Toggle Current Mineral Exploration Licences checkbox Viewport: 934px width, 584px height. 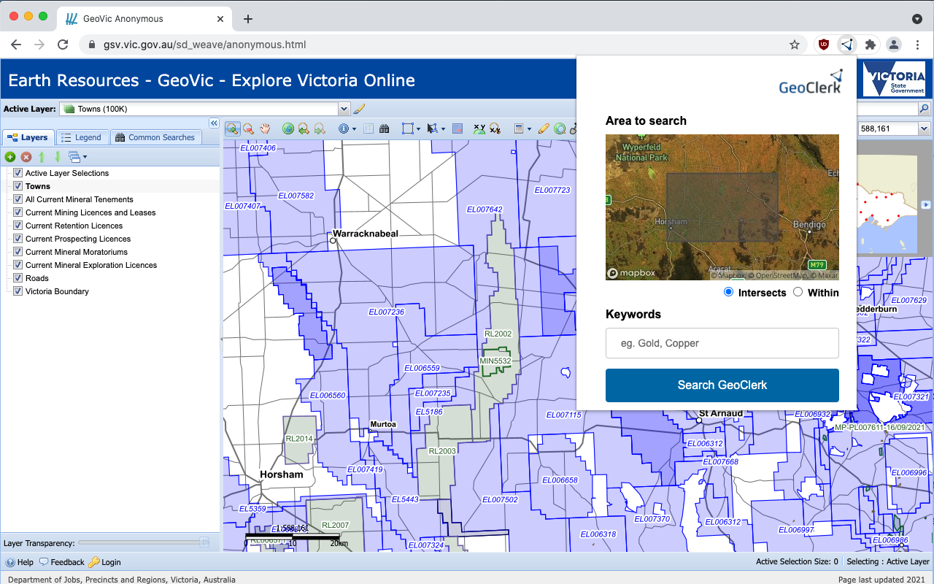[x=18, y=265]
